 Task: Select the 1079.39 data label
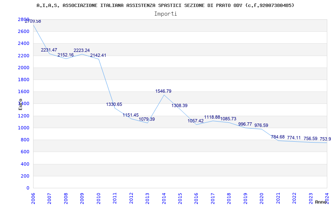[x=147, y=119]
